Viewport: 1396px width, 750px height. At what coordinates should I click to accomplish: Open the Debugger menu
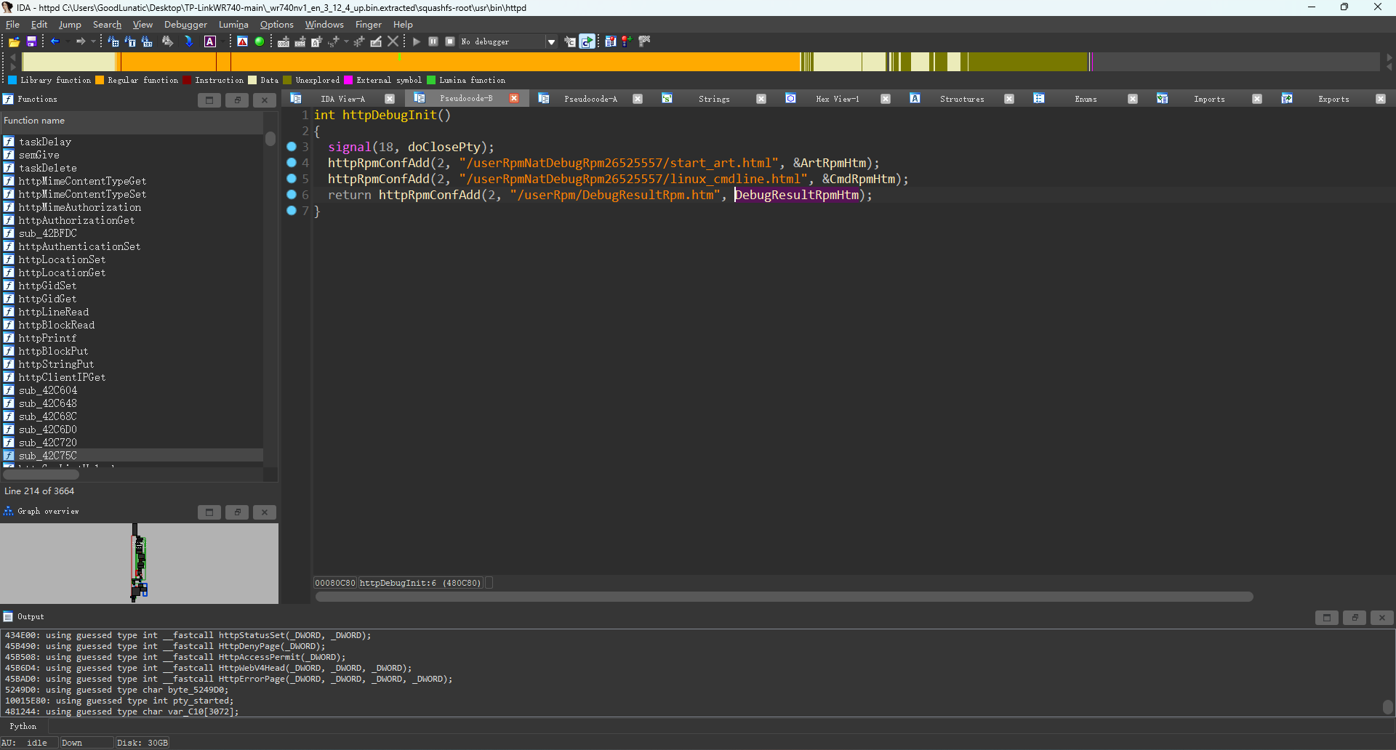185,24
